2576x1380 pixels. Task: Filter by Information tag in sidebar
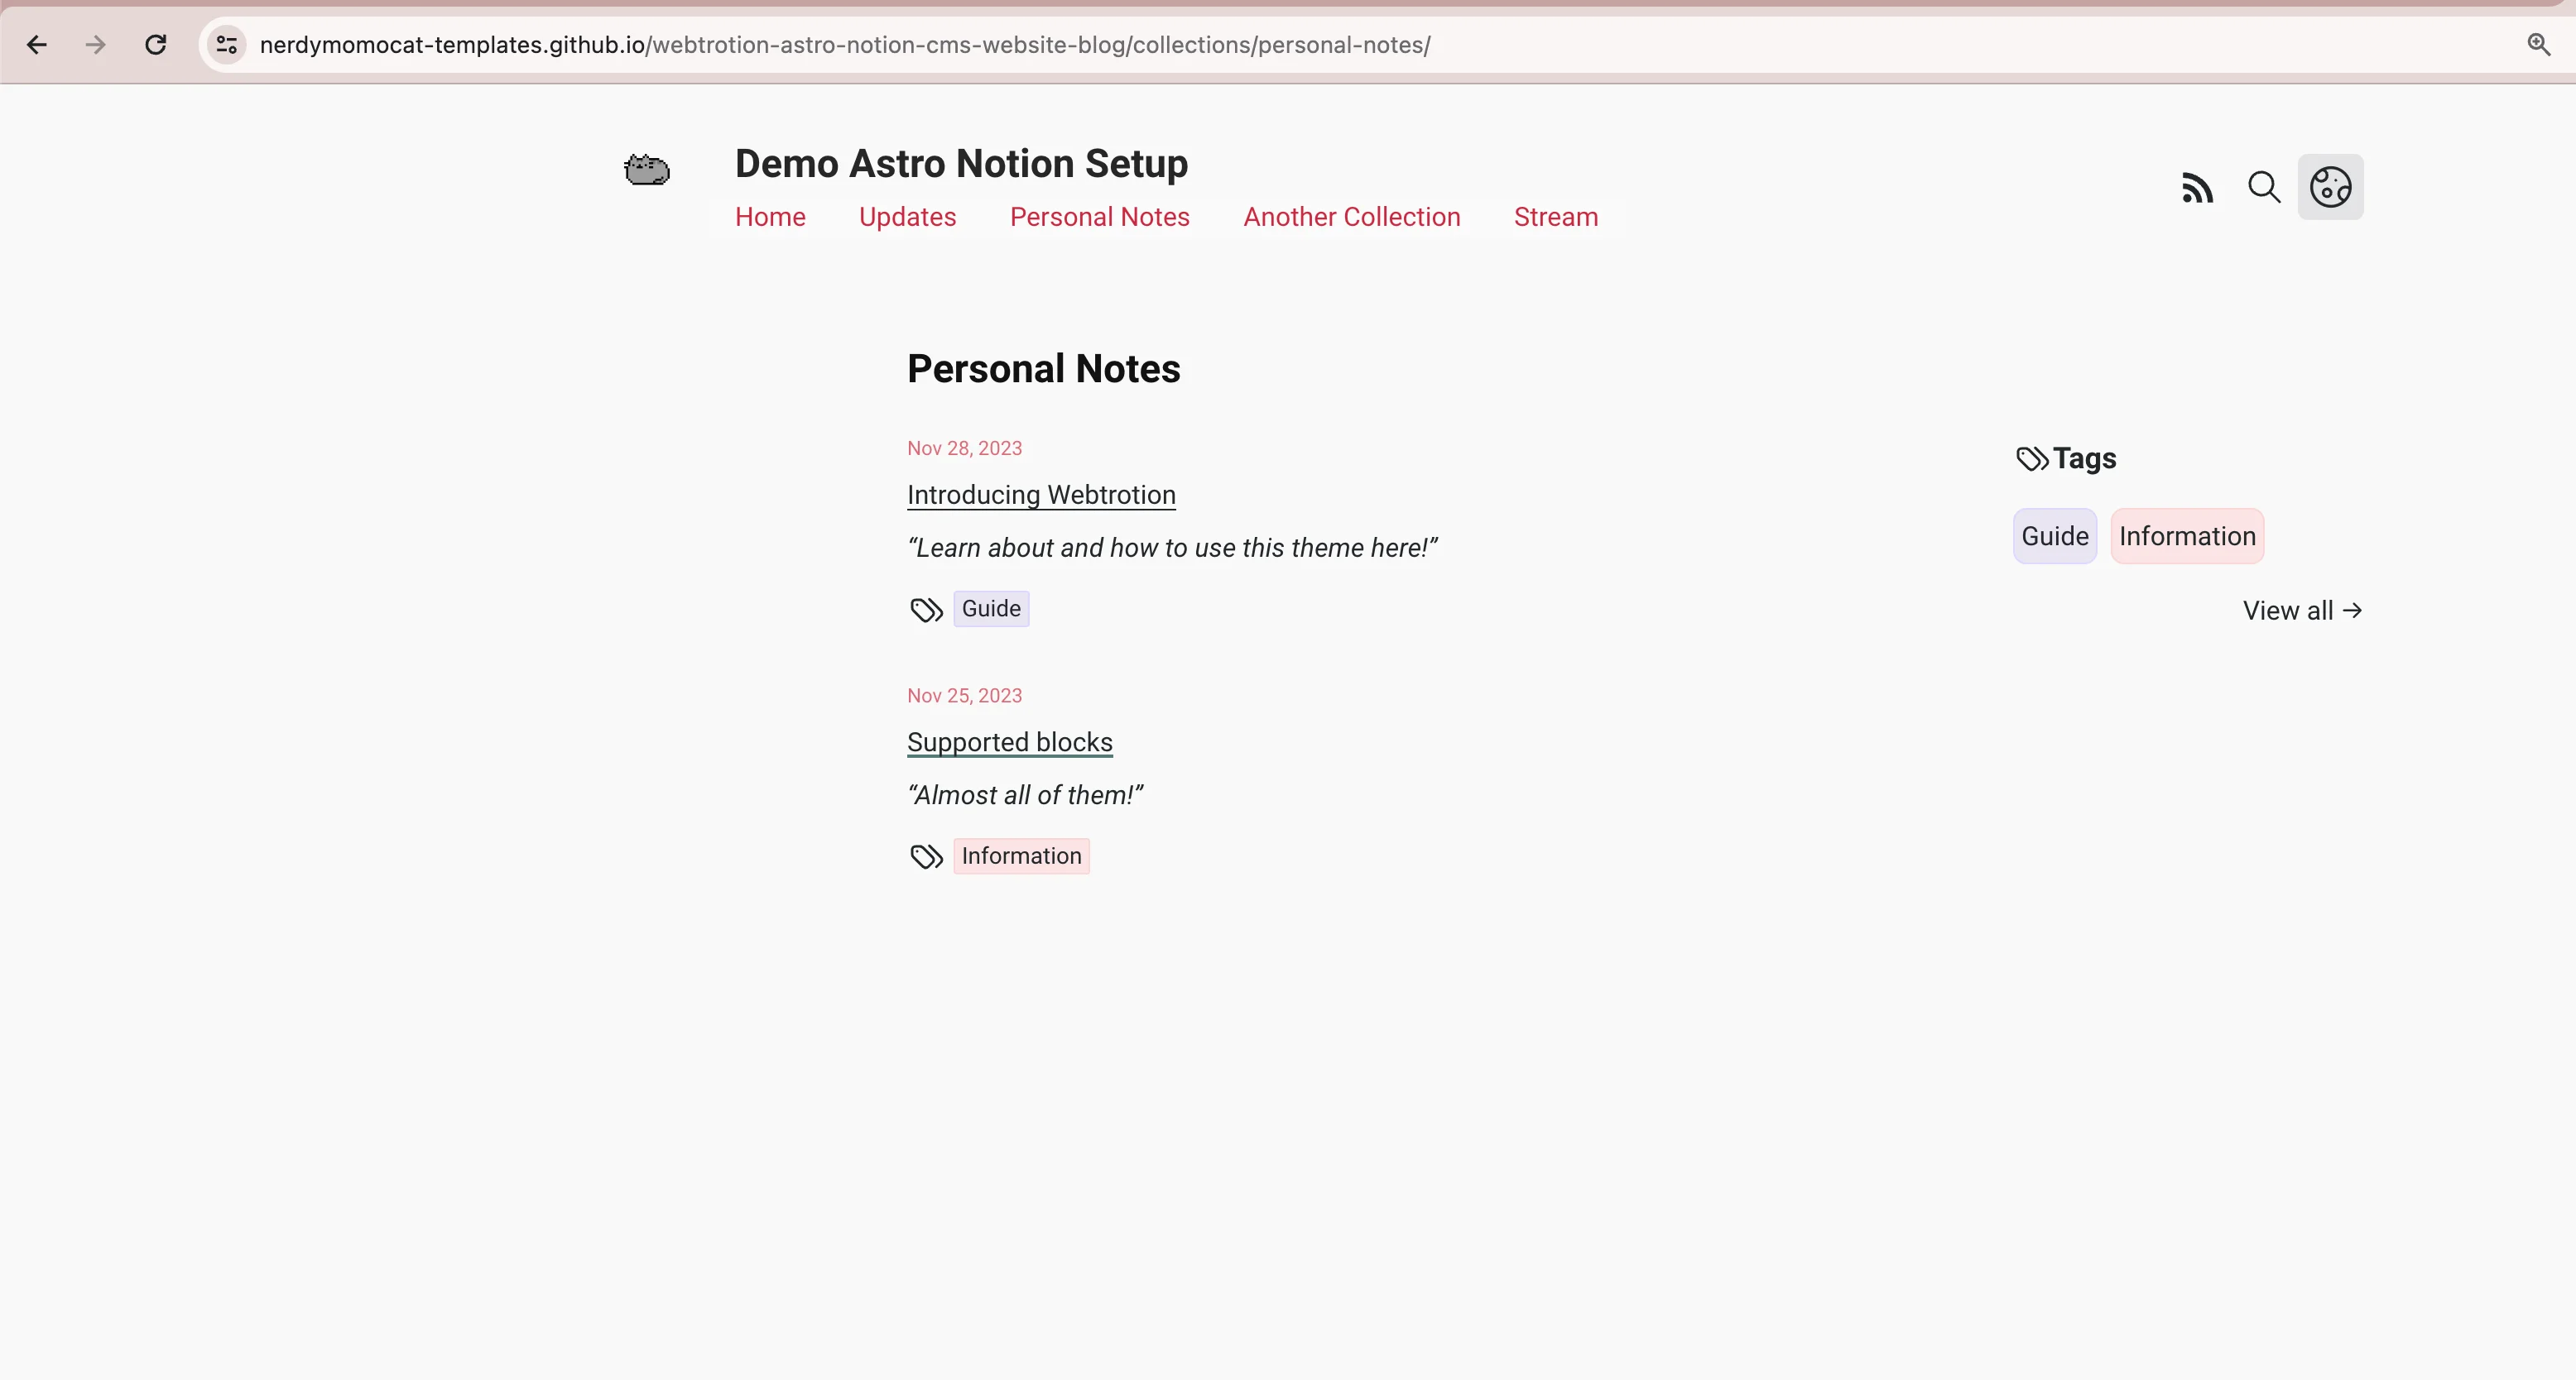point(2187,537)
